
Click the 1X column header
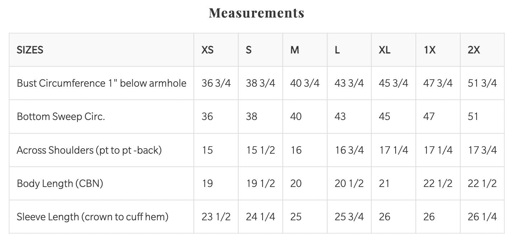point(430,50)
